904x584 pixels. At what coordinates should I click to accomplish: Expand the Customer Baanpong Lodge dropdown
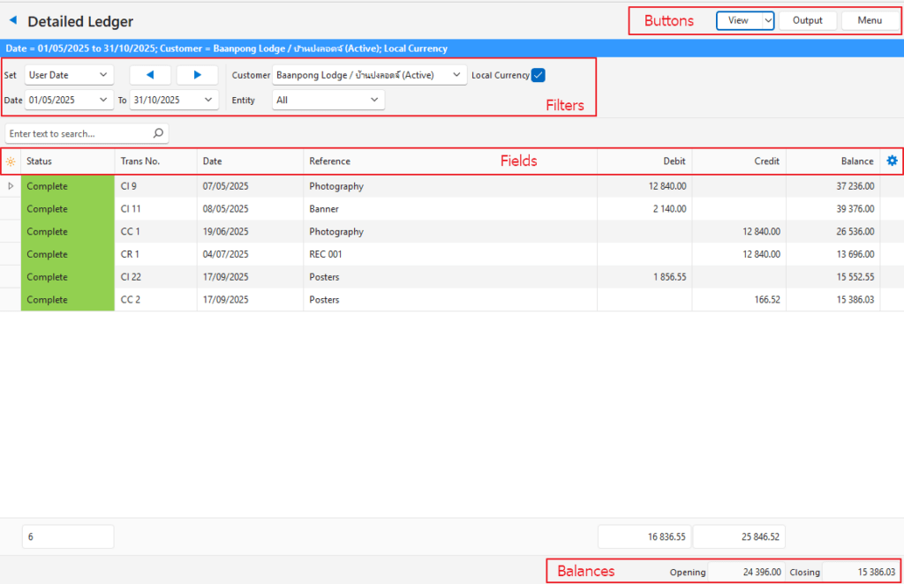click(x=370, y=75)
